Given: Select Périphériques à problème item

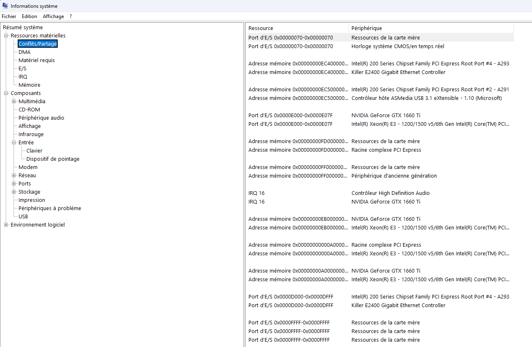Looking at the screenshot, I should tap(50, 208).
